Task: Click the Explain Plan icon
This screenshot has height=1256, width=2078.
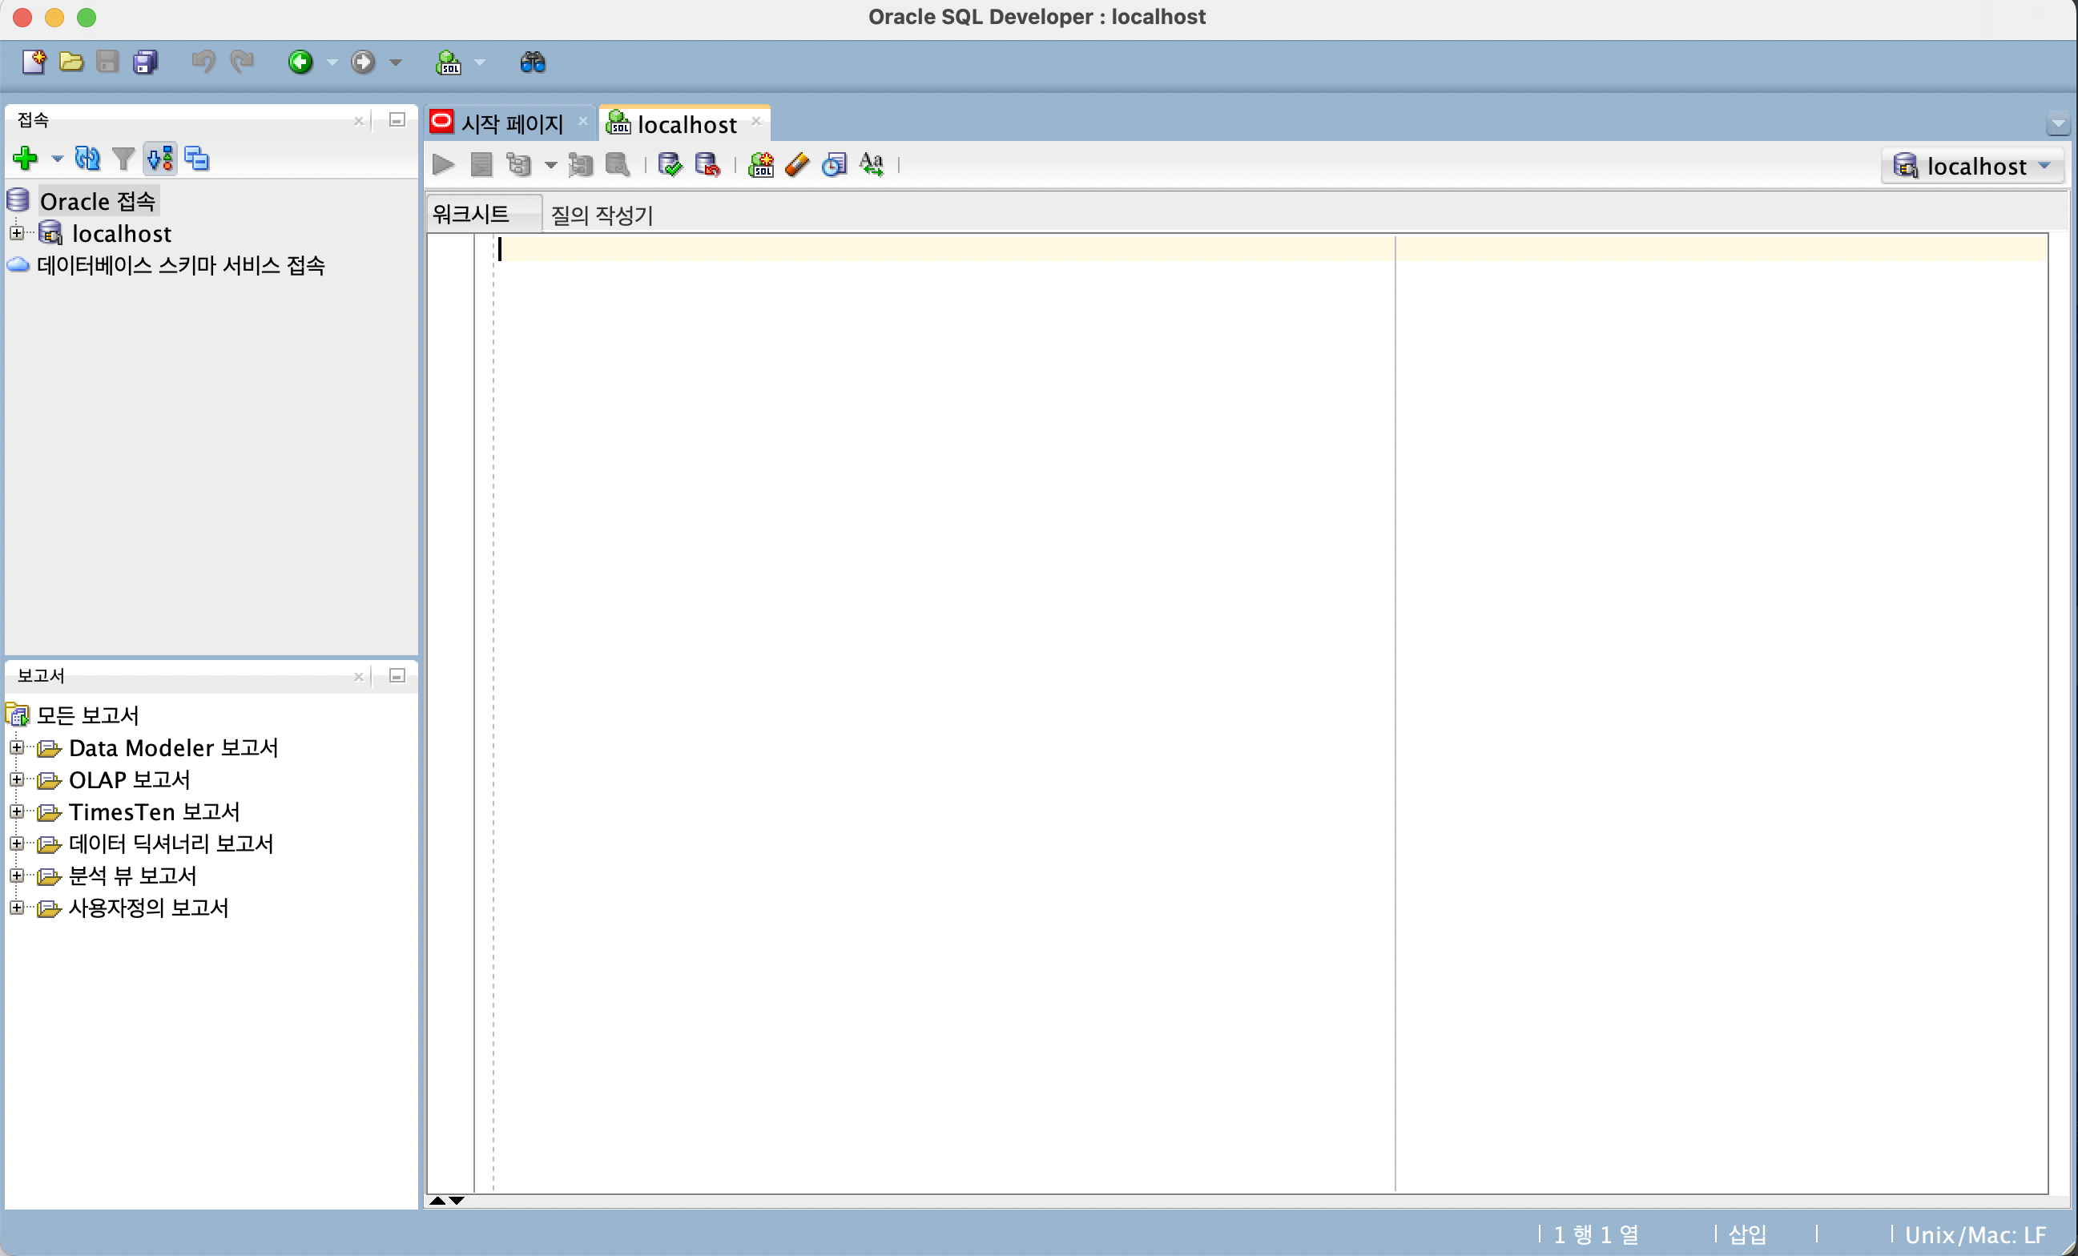Action: [518, 164]
